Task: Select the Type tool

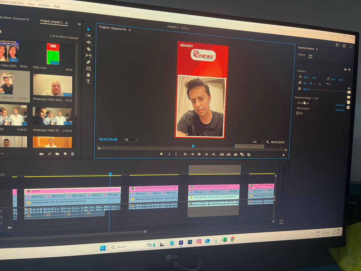Action: pyautogui.click(x=88, y=81)
